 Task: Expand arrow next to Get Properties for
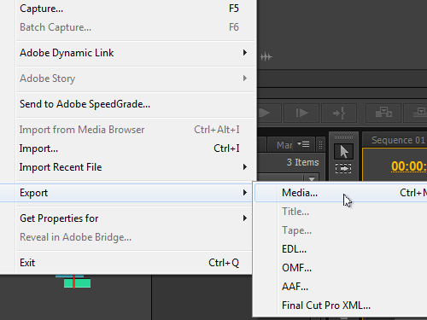point(245,218)
